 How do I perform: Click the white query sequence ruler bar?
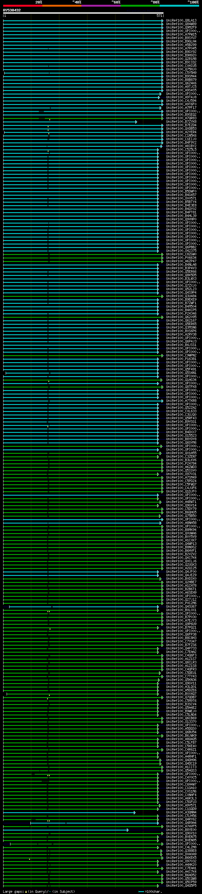point(83,13)
